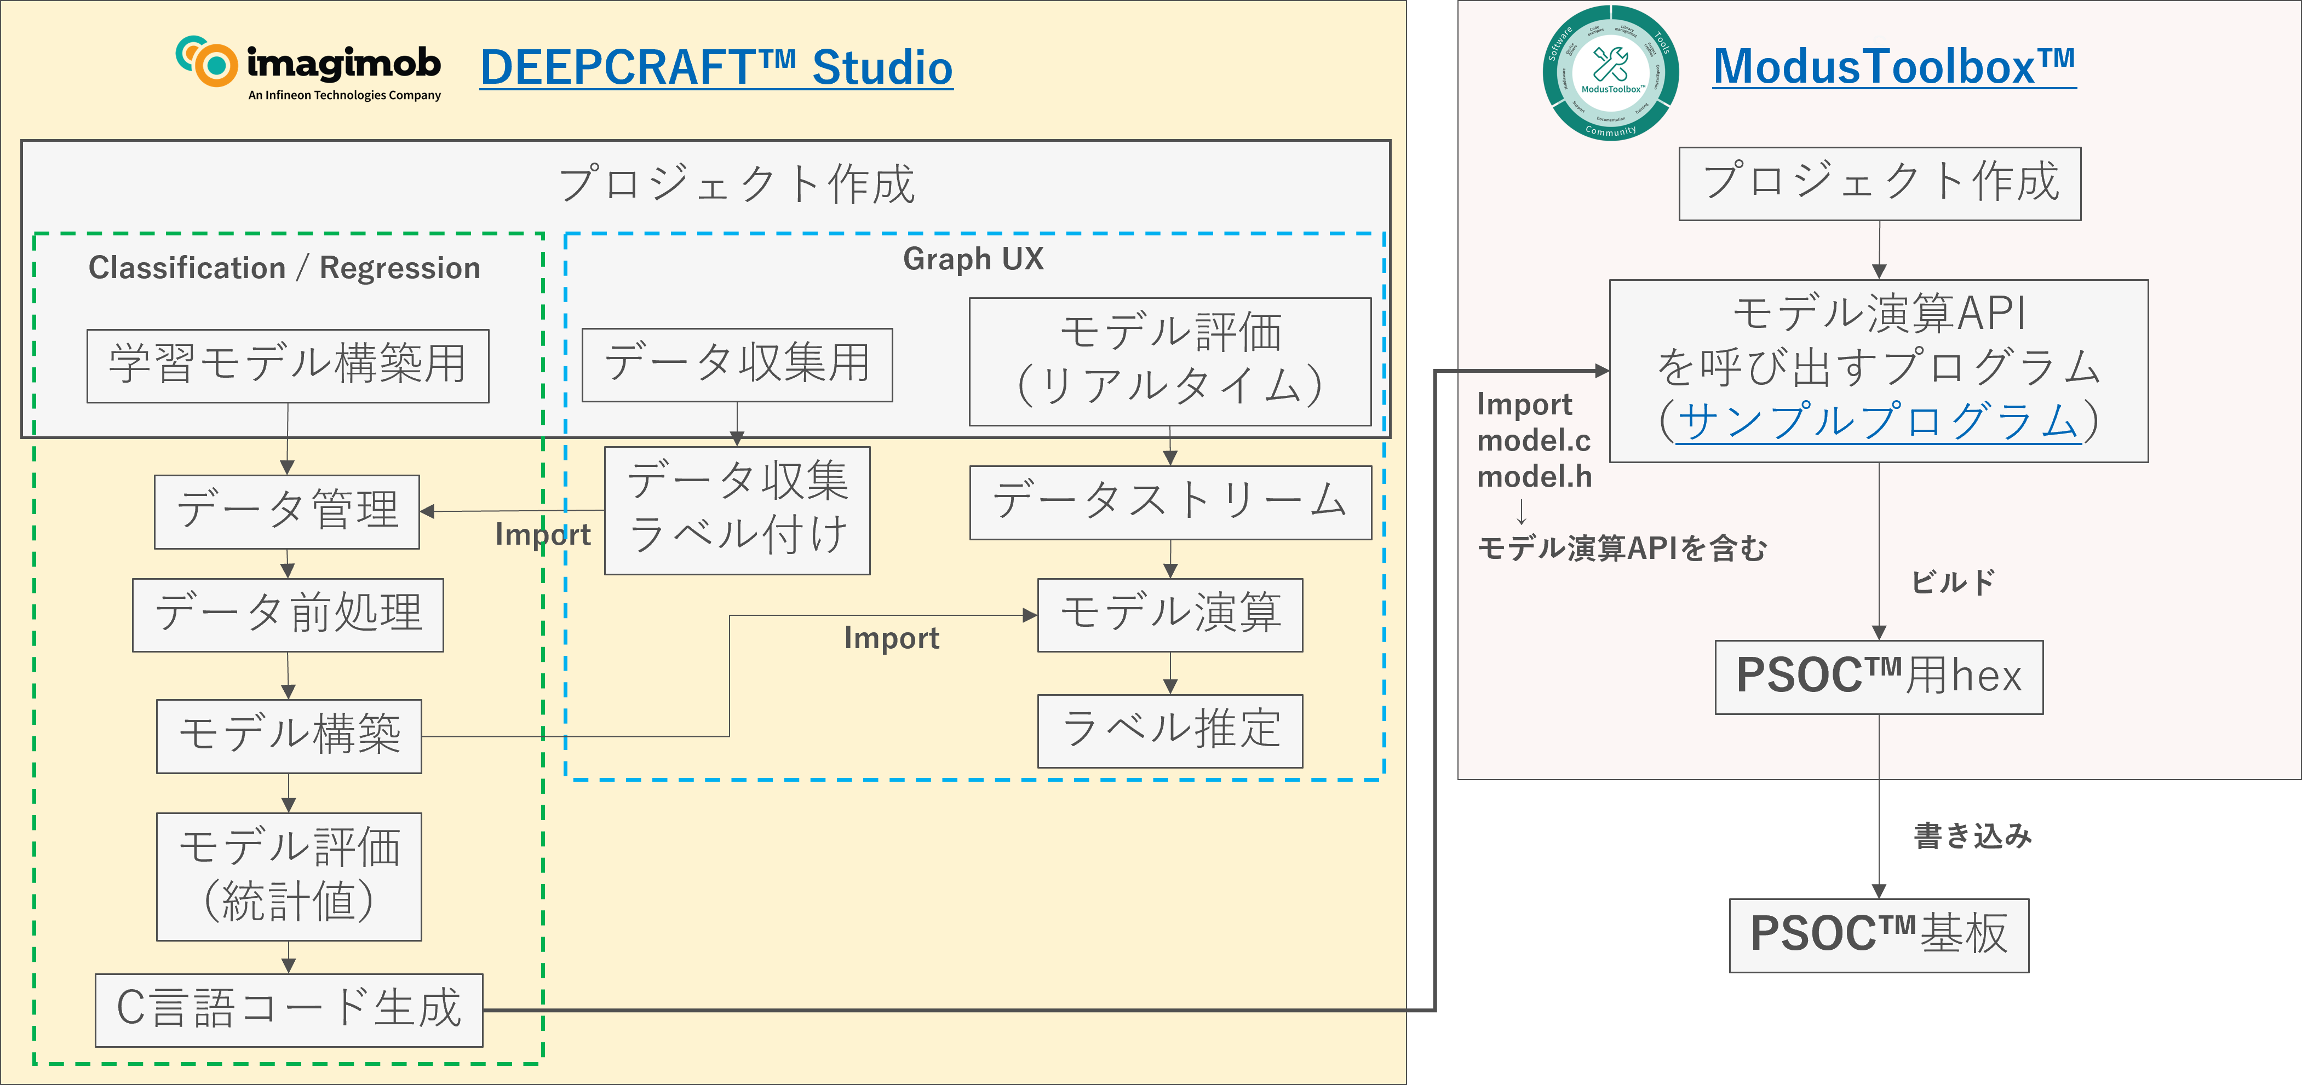
Task: Click the データストリーム box
Action: 1170,503
